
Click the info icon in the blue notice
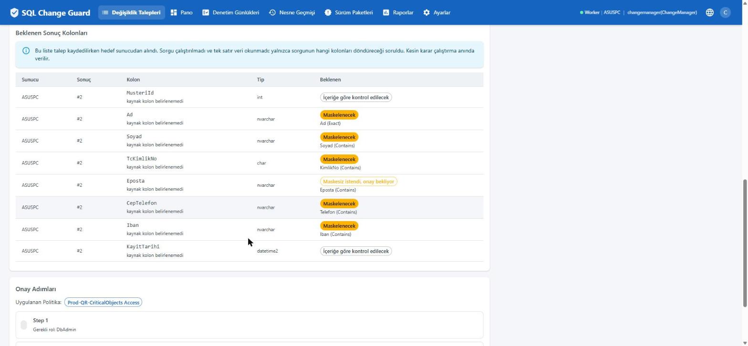26,51
